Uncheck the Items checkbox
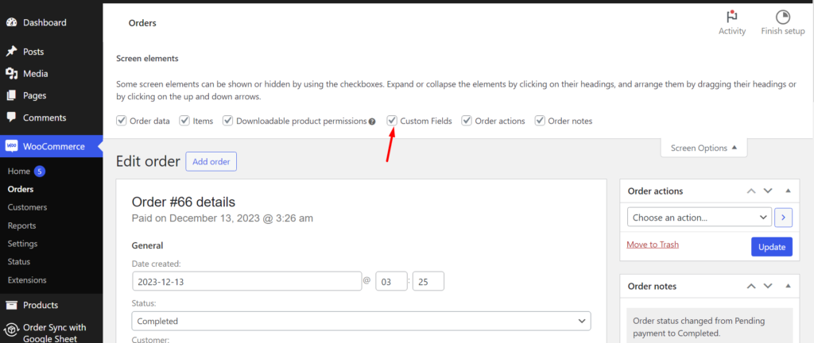 [x=184, y=121]
